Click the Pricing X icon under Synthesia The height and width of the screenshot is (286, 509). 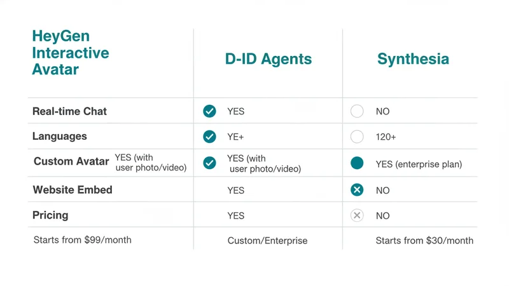coord(357,215)
